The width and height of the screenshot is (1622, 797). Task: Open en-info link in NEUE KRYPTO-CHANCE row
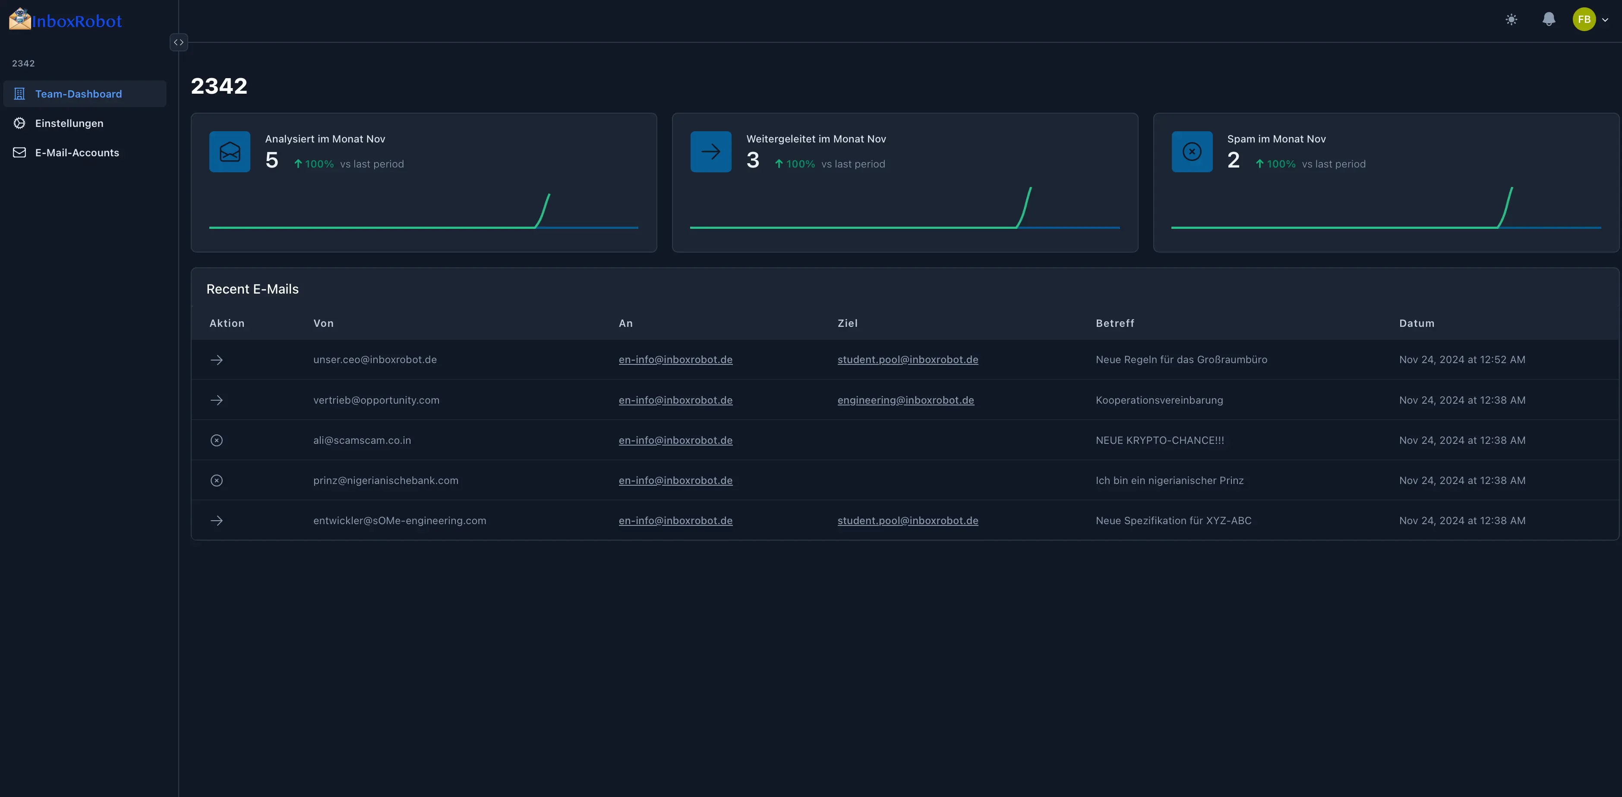click(675, 440)
